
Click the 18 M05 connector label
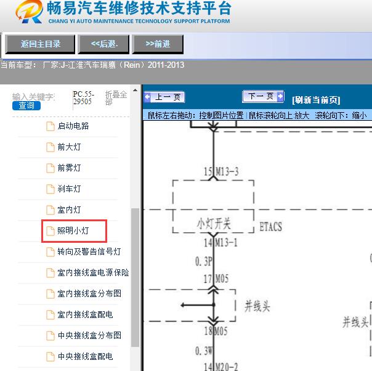[216, 331]
